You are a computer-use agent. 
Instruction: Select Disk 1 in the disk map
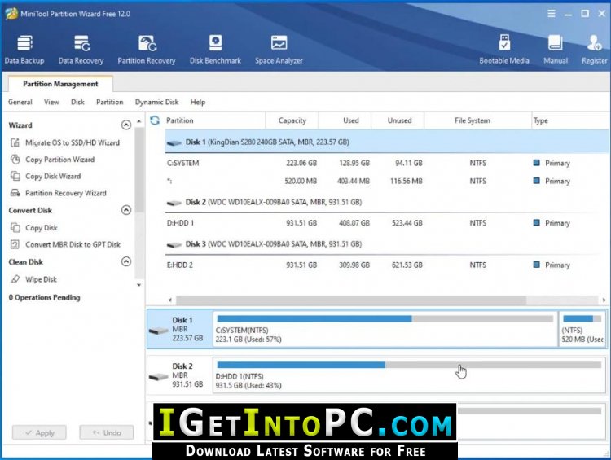(x=180, y=329)
